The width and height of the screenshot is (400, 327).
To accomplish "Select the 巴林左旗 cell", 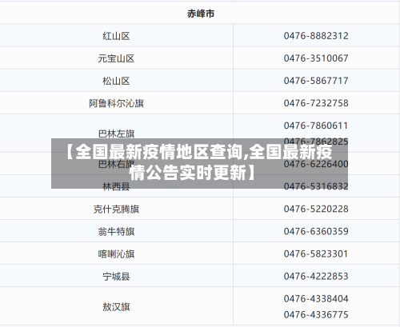I will coord(116,134).
